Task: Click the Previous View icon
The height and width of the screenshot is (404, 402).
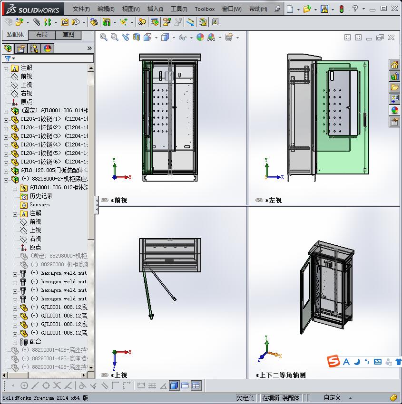Action: [x=126, y=38]
